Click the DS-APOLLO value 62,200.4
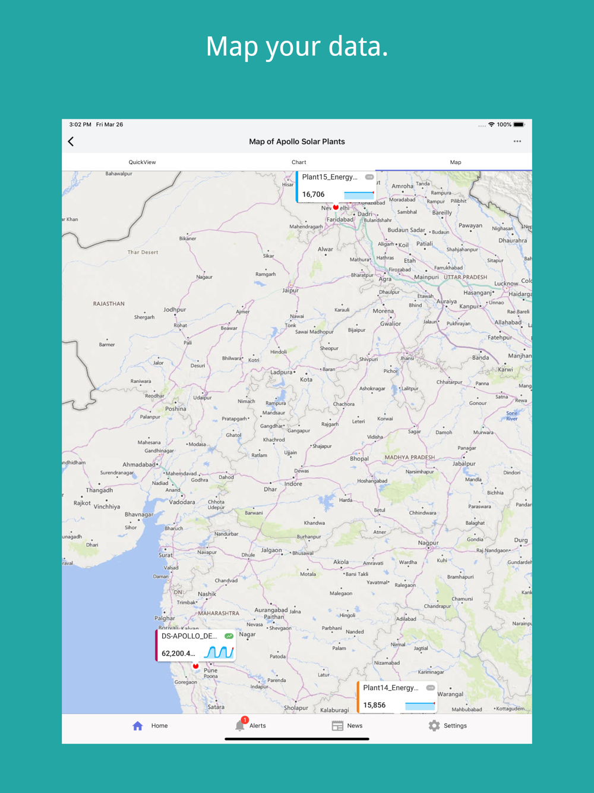Image resolution: width=594 pixels, height=793 pixels. [x=178, y=653]
